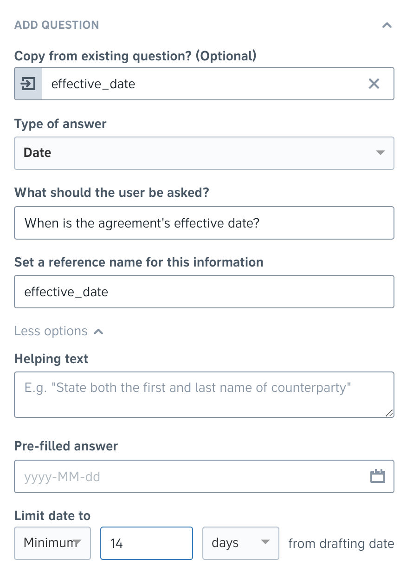Open the Minimum limit dropdown
Viewport: 413px width, 573px height.
coord(52,543)
